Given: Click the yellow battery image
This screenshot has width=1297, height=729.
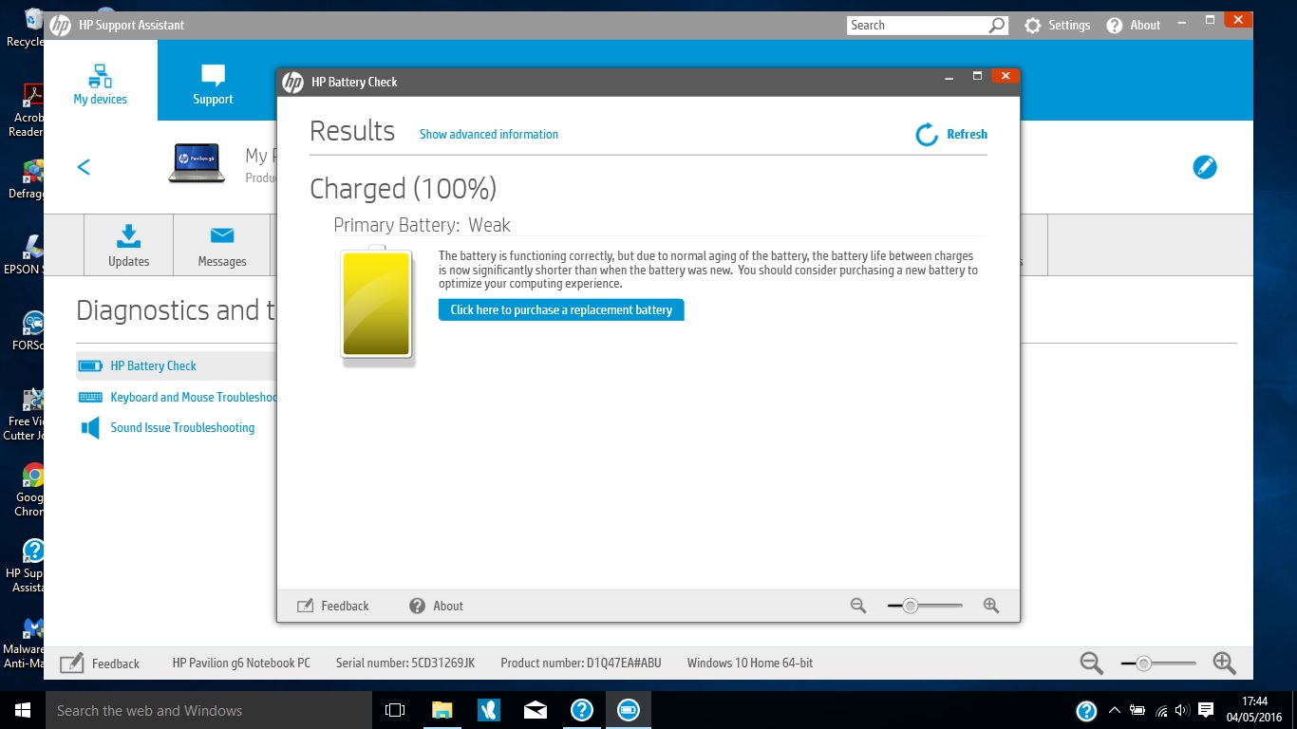Looking at the screenshot, I should [377, 305].
